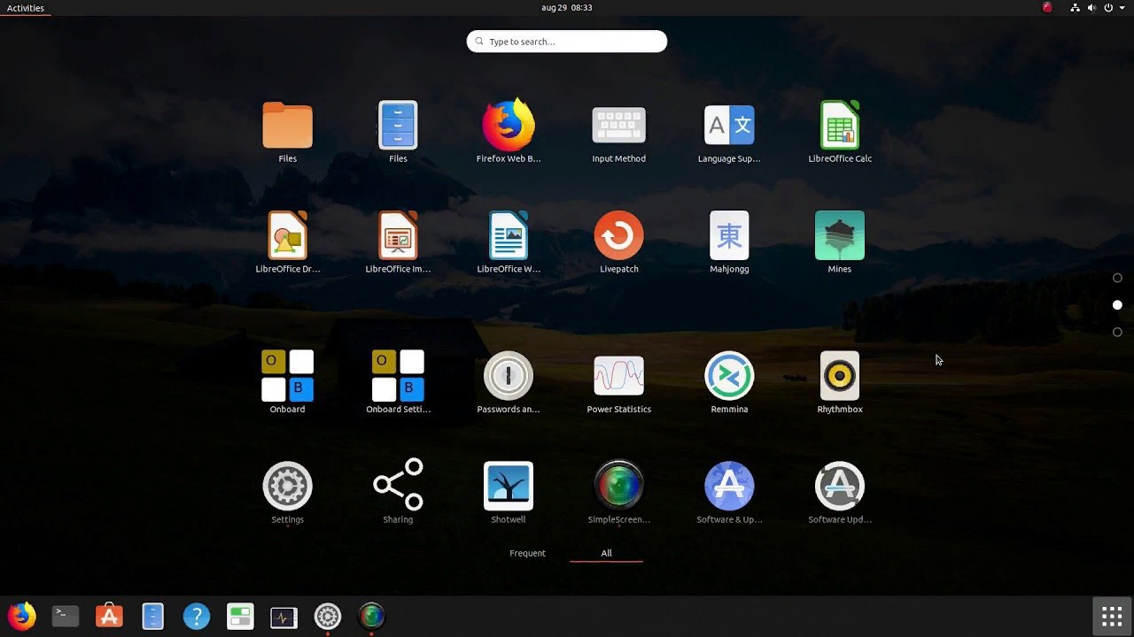Open Firefox Web Browser from app grid
This screenshot has height=637, width=1134.
(x=509, y=127)
